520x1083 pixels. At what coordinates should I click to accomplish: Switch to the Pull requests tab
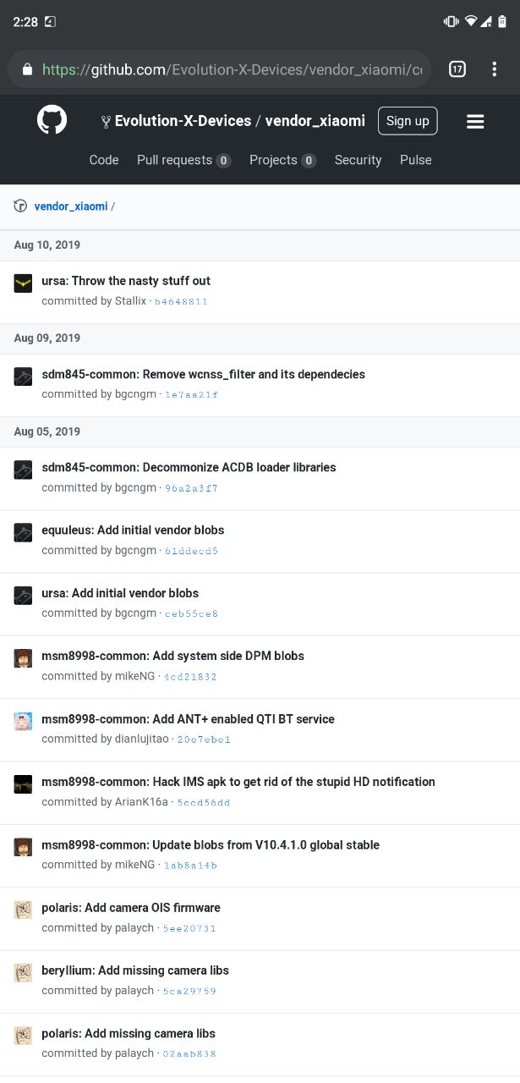[183, 160]
